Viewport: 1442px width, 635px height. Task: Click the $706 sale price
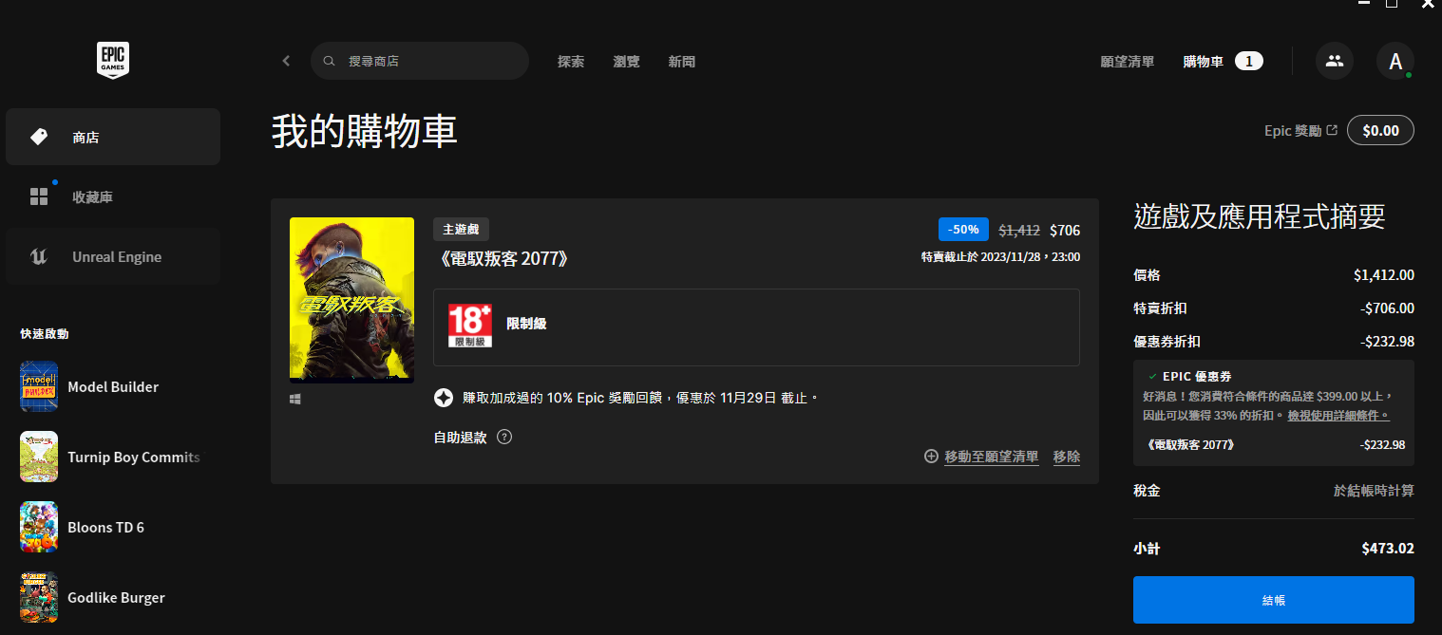[x=1065, y=230]
